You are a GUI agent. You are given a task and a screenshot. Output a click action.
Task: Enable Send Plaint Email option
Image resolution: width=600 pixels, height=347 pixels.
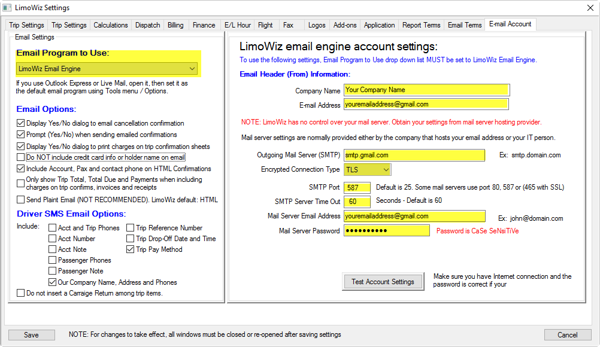pos(21,199)
